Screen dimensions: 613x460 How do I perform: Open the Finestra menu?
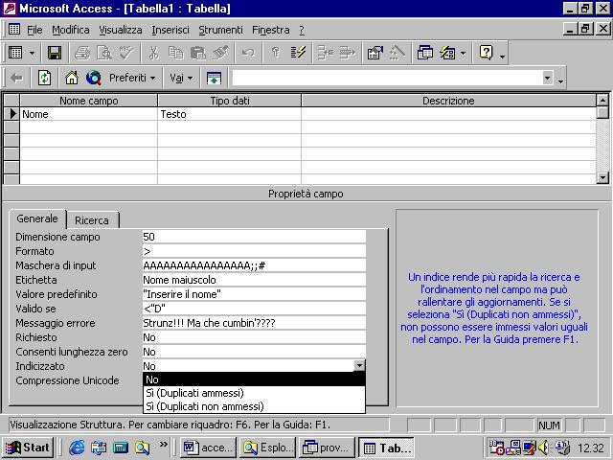pyautogui.click(x=270, y=30)
